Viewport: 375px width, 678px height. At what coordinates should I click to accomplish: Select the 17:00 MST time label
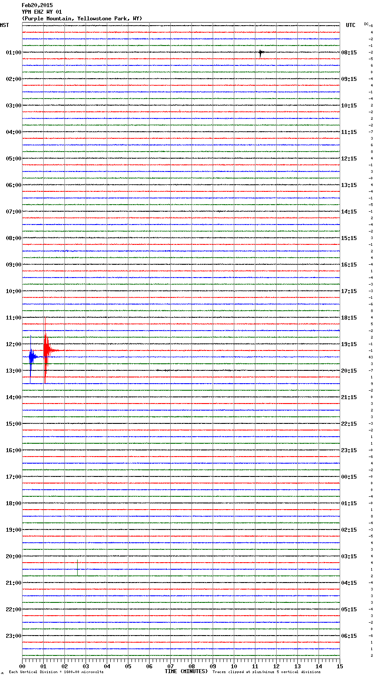[14, 477]
